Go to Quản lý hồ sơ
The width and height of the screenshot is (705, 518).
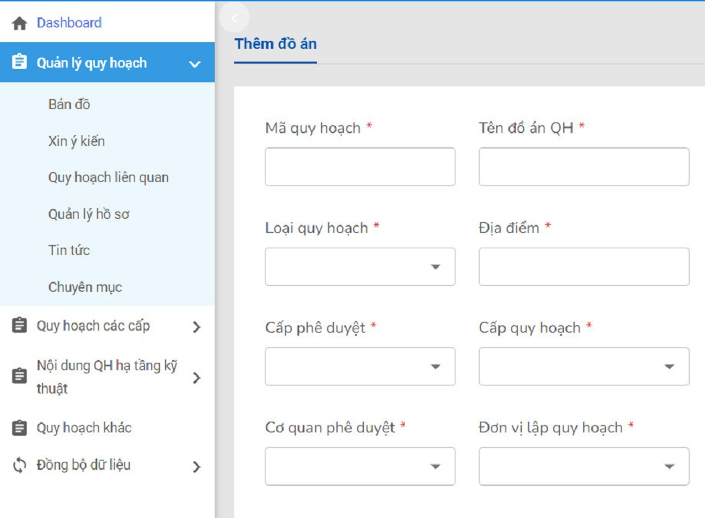[x=88, y=214]
